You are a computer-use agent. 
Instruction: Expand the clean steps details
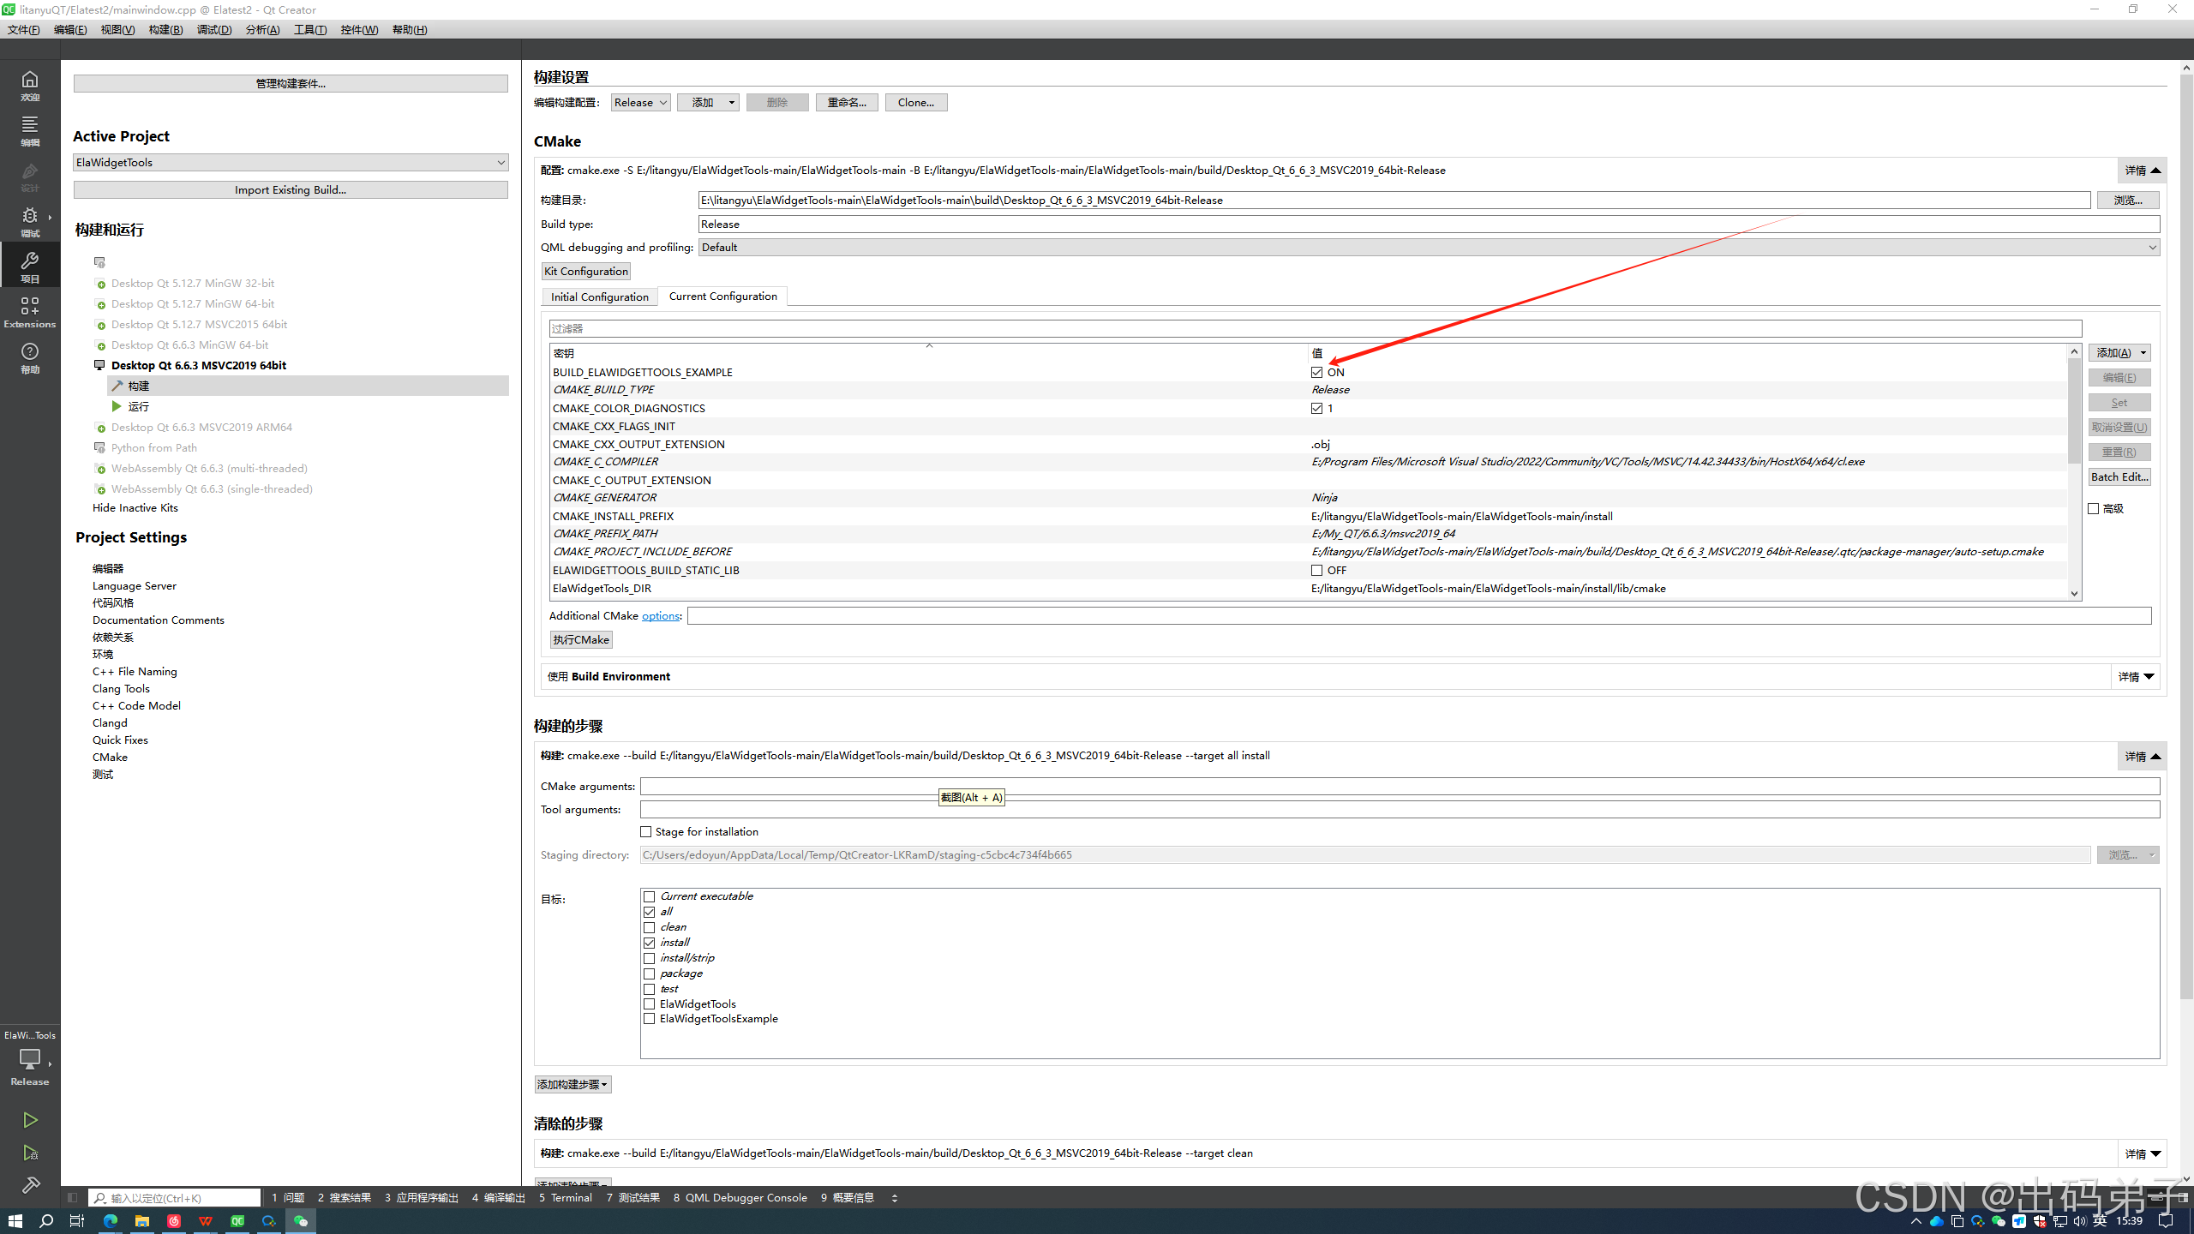tap(2142, 1153)
